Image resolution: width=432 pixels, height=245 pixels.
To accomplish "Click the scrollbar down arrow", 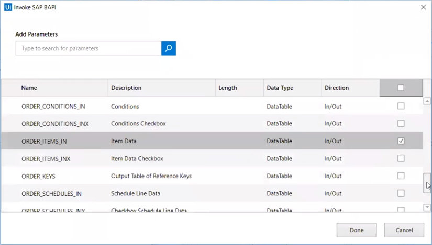I will (427, 207).
